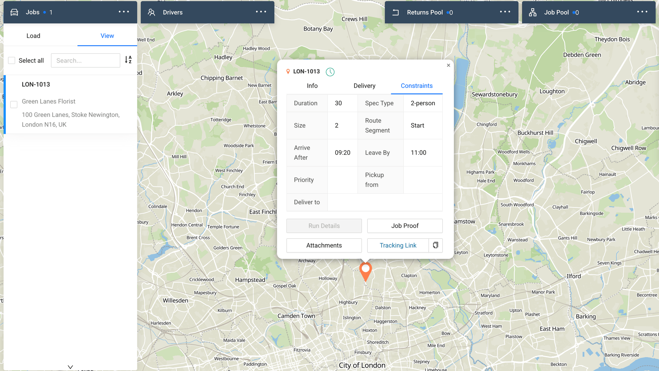Click the Duration value 30
Screen dimensions: 659x371
point(338,103)
